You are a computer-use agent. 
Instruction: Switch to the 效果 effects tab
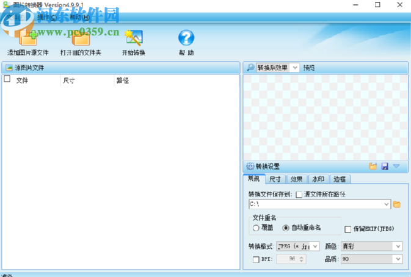pyautogui.click(x=297, y=179)
